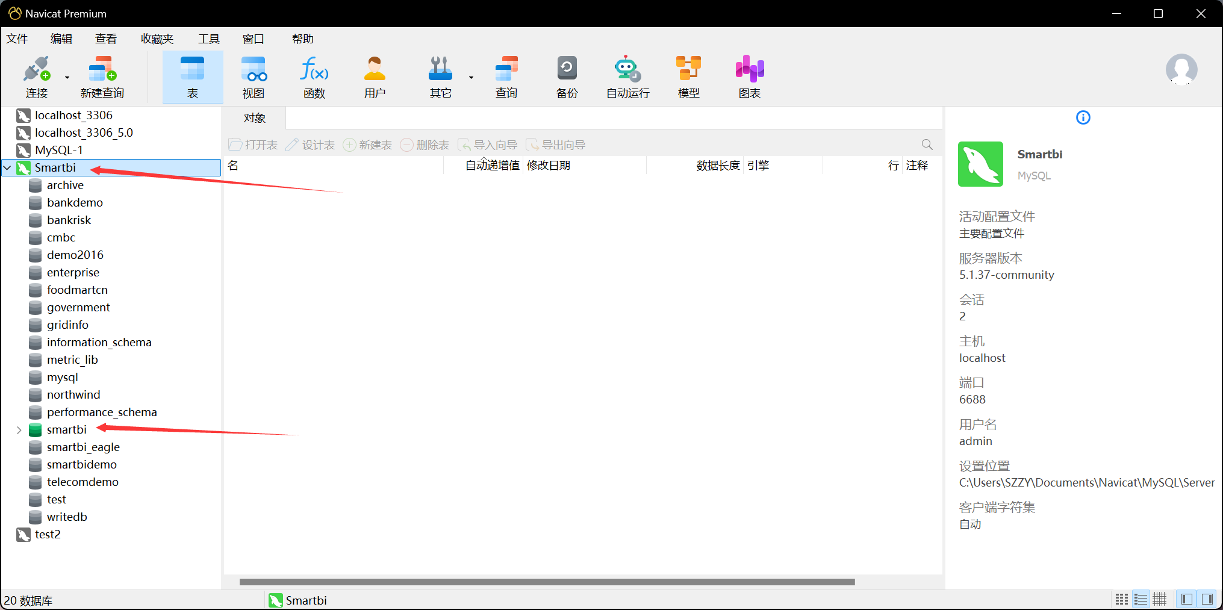1223x610 pixels.
Task: Open the 模型 (Model) toolbar icon
Action: coord(689,77)
